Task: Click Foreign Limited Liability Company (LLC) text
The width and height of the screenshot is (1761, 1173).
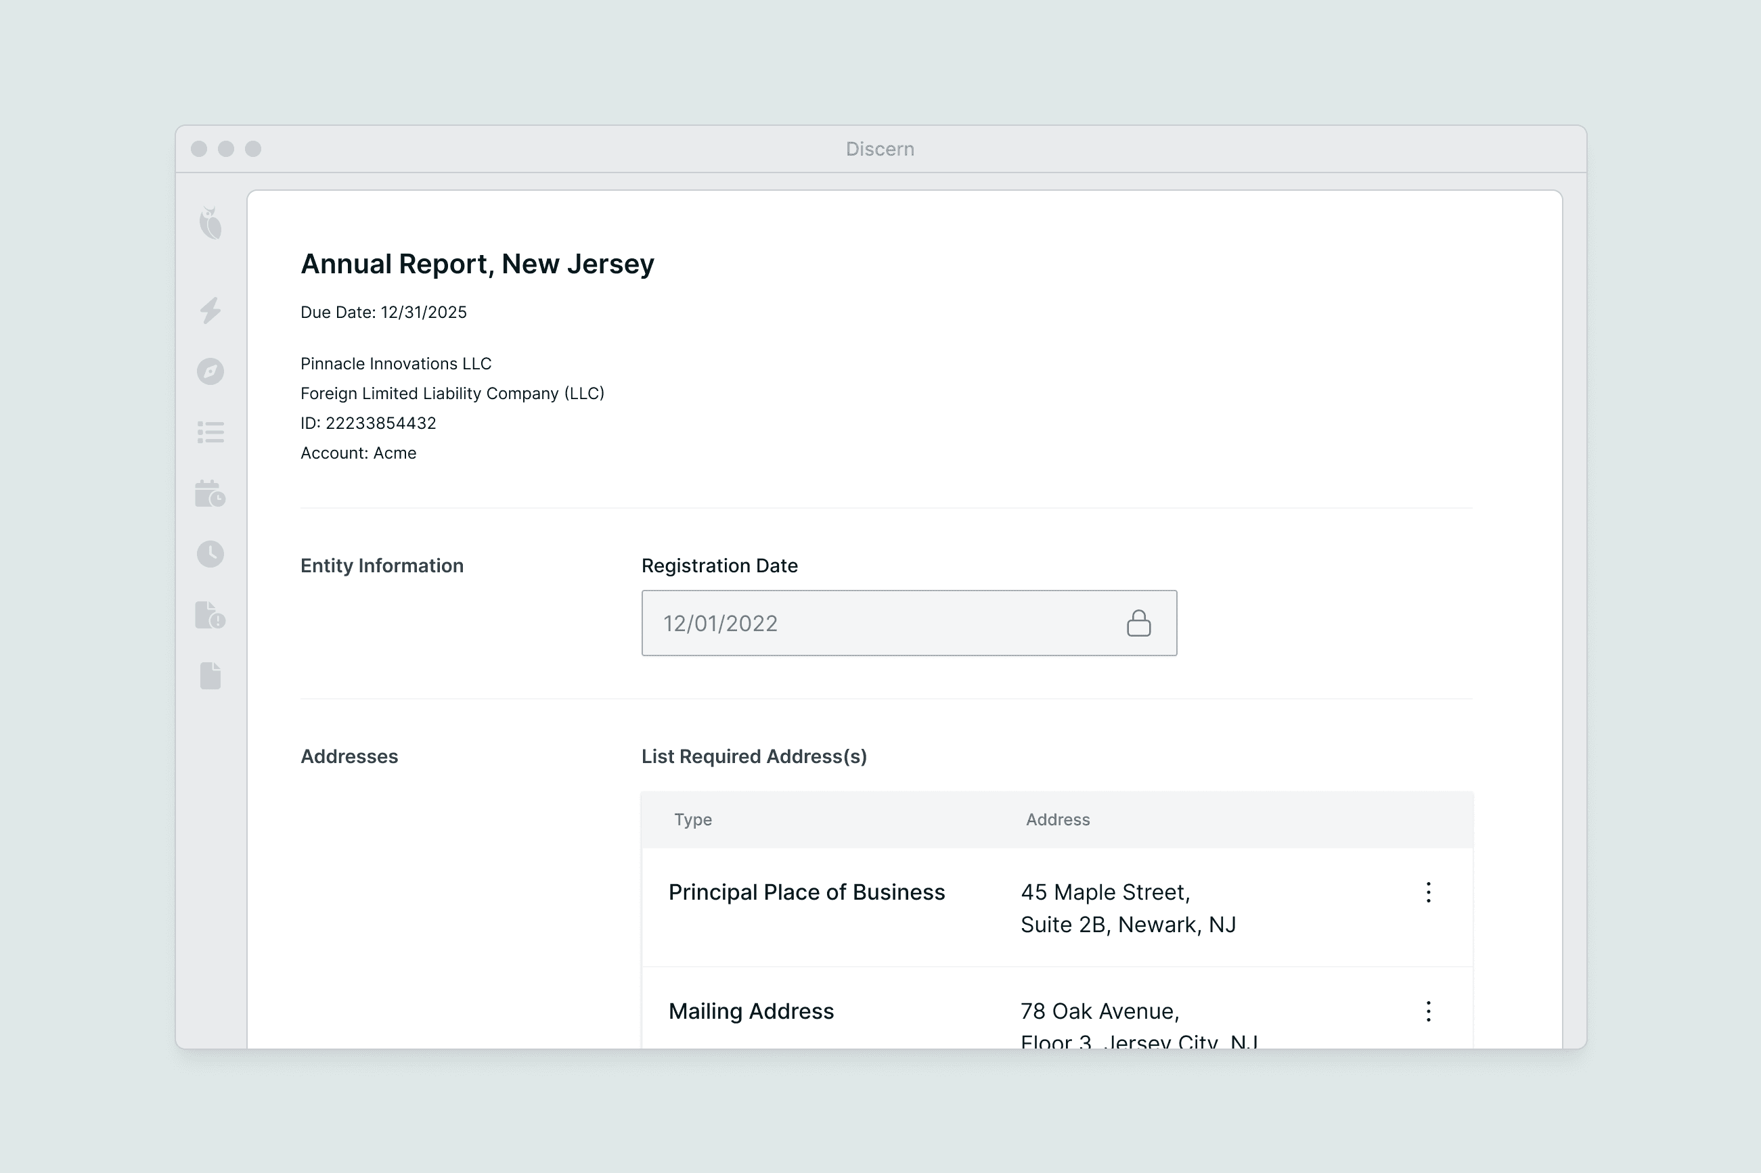Action: tap(452, 394)
